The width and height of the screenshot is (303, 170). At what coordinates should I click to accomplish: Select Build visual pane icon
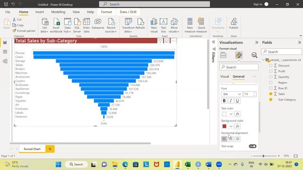pos(223,55)
